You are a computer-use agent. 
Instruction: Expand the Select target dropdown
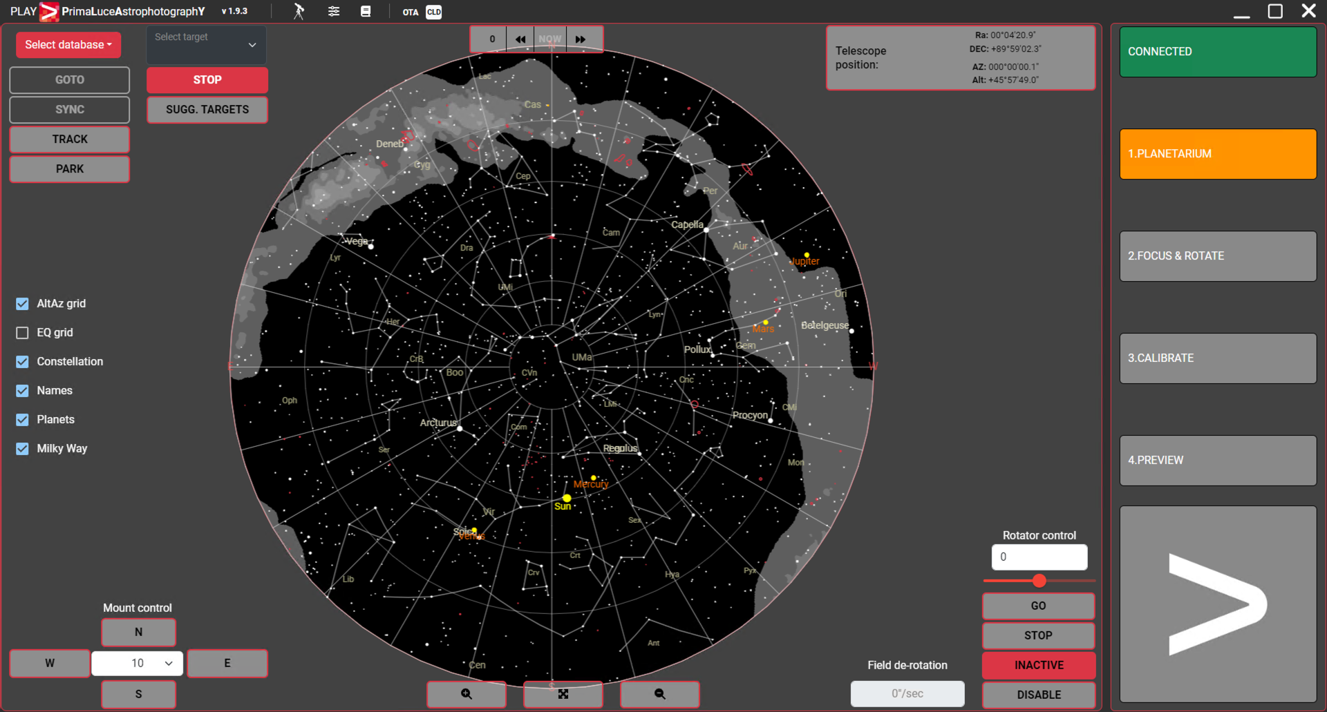click(x=206, y=45)
